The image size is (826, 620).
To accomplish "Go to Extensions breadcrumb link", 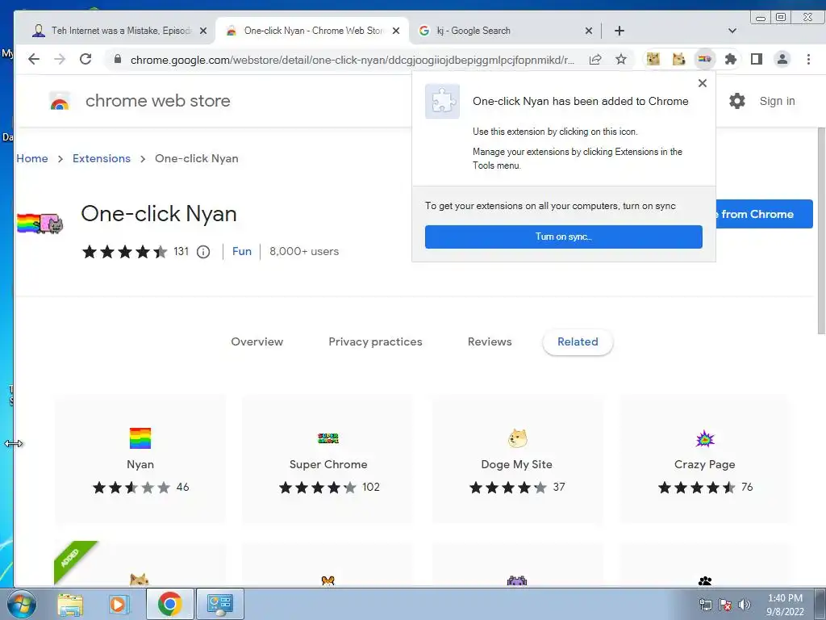I will 101,159.
